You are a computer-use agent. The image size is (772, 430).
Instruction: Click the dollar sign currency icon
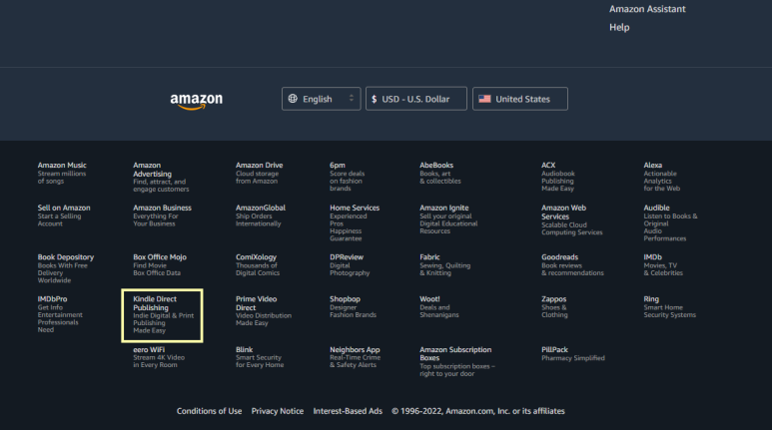pyautogui.click(x=375, y=99)
